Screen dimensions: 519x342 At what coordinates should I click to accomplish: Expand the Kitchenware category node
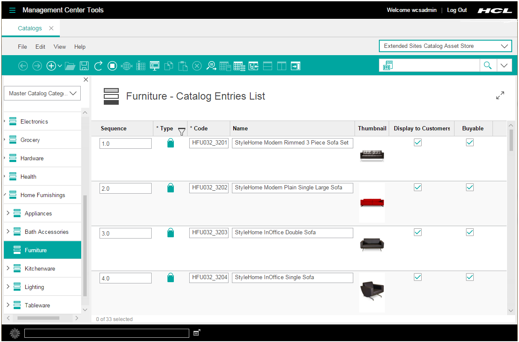click(8, 268)
